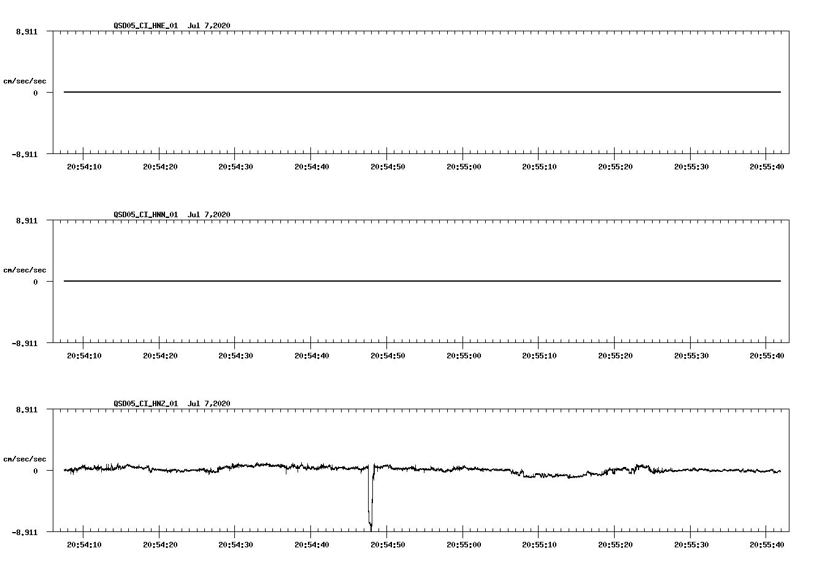Click the cm/sec/sec unit label of HNN plot
833x567 pixels.
[x=25, y=270]
